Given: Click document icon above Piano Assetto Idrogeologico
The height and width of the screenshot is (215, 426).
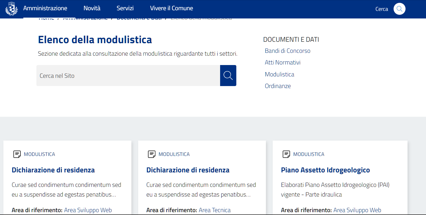Looking at the screenshot, I should click(x=286, y=154).
